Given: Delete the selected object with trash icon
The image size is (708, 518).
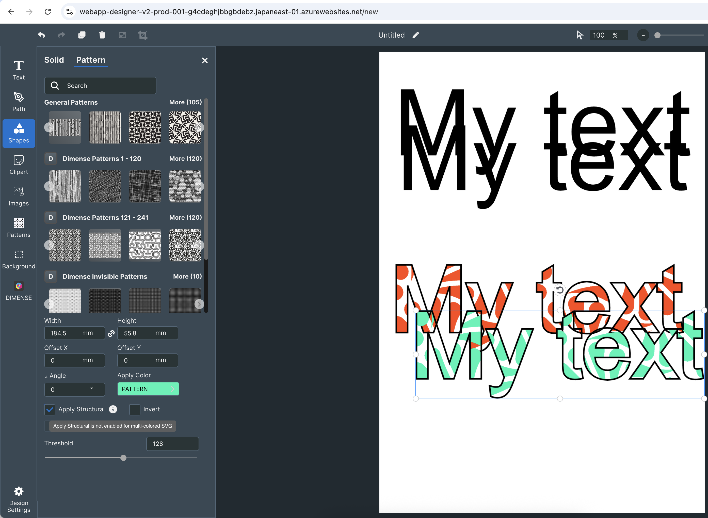Looking at the screenshot, I should (x=102, y=35).
